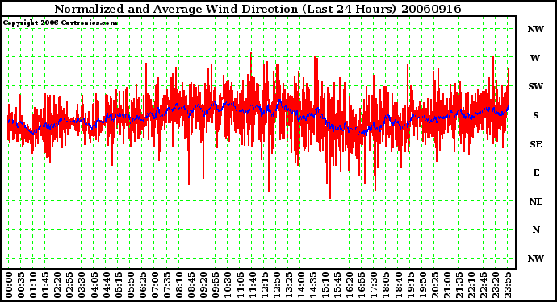Click the SE direction label
The image size is (557, 302).
(x=536, y=144)
